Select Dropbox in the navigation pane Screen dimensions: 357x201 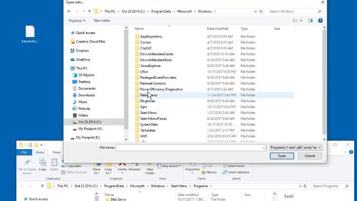[x=80, y=51]
